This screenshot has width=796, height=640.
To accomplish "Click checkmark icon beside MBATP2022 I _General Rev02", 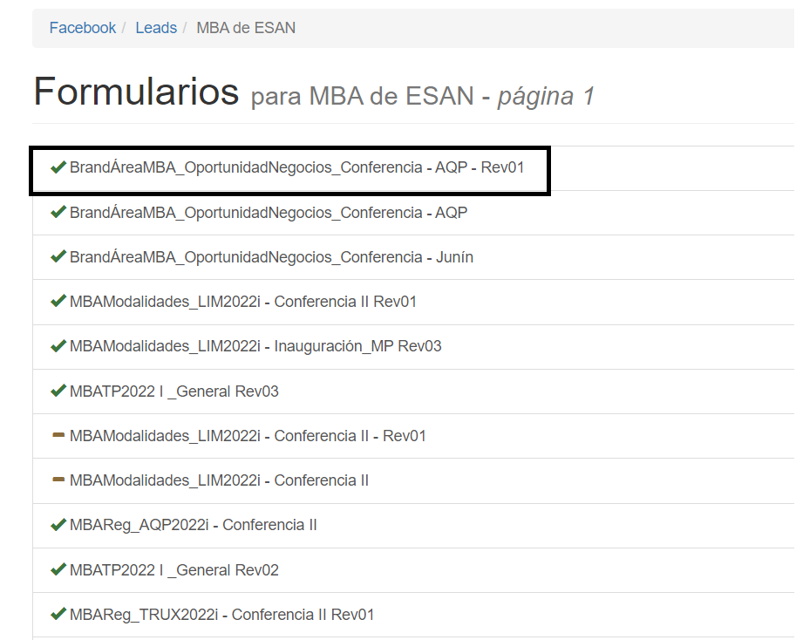I will tap(58, 570).
